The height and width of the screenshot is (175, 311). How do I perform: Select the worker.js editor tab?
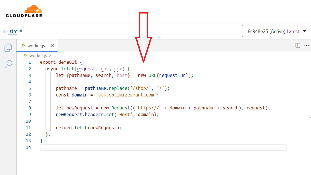click(36, 45)
